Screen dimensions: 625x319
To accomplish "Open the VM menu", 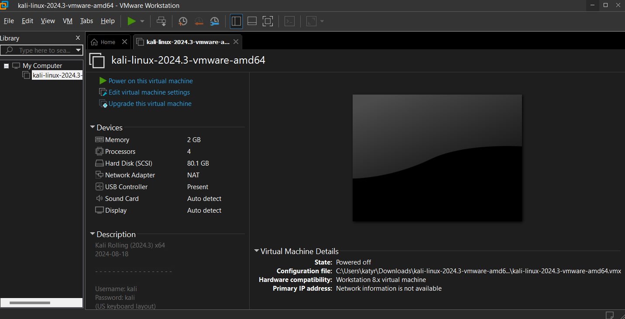I will pyautogui.click(x=67, y=20).
